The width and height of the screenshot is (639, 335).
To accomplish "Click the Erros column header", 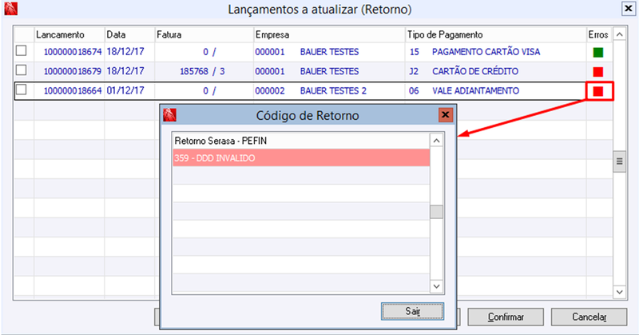I will (598, 34).
